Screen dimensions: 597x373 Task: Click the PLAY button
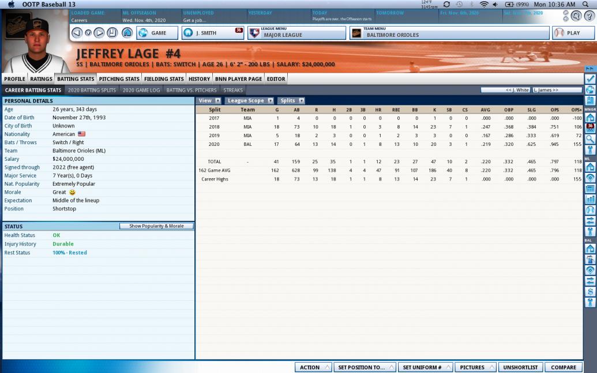(573, 33)
